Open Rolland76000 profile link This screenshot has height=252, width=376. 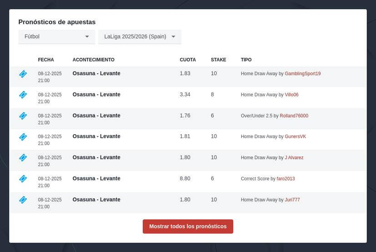pos(294,116)
